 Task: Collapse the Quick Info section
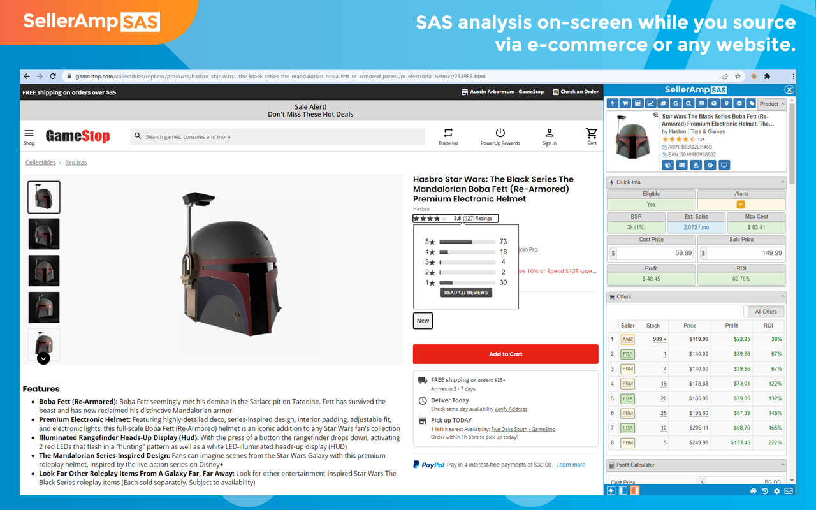pos(783,182)
